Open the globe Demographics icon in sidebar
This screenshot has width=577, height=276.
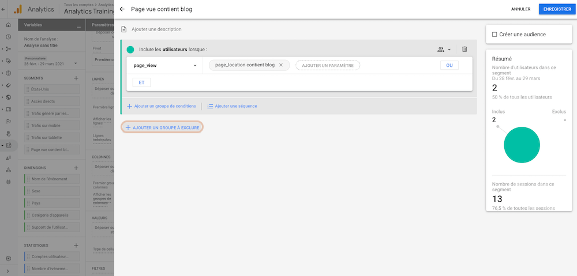click(x=9, y=97)
